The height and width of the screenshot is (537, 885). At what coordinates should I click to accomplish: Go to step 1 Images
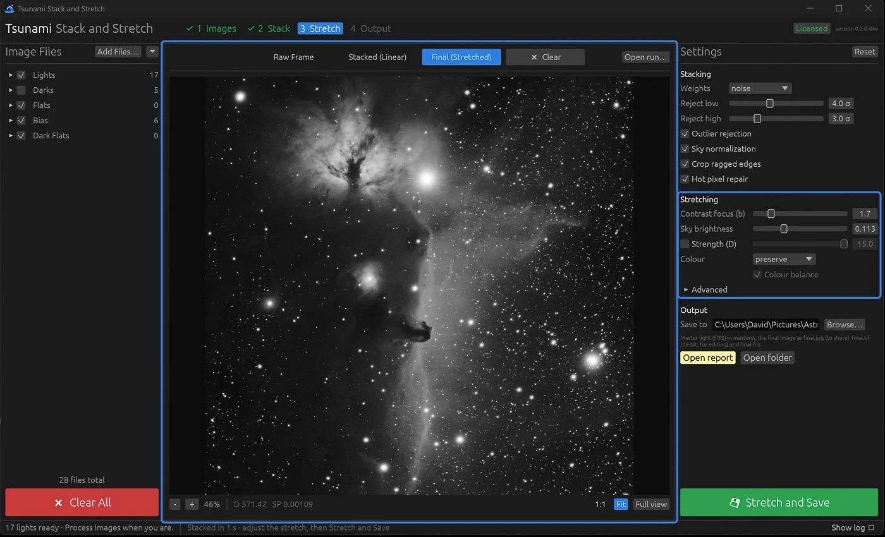point(211,28)
